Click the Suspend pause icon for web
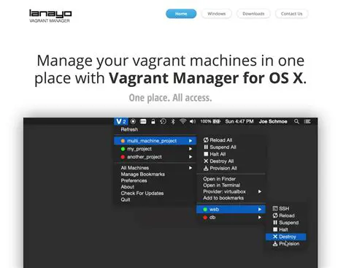Viewport: 346px width, 268px height. pyautogui.click(x=275, y=223)
